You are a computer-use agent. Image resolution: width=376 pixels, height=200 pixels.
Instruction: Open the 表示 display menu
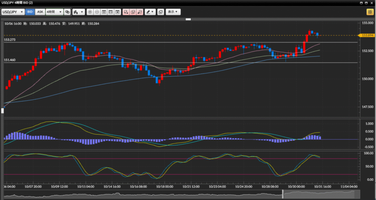173,12
